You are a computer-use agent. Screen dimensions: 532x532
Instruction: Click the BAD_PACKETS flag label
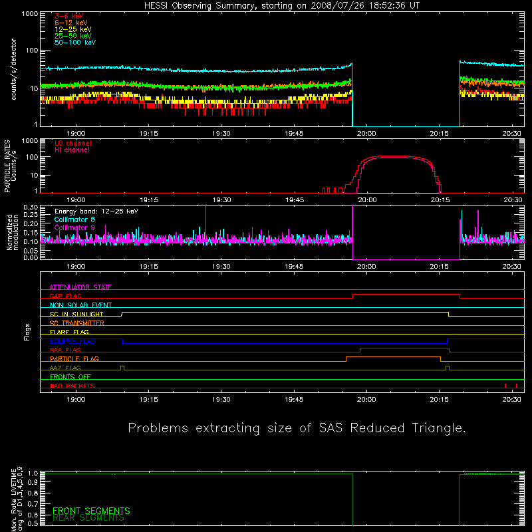(72, 386)
